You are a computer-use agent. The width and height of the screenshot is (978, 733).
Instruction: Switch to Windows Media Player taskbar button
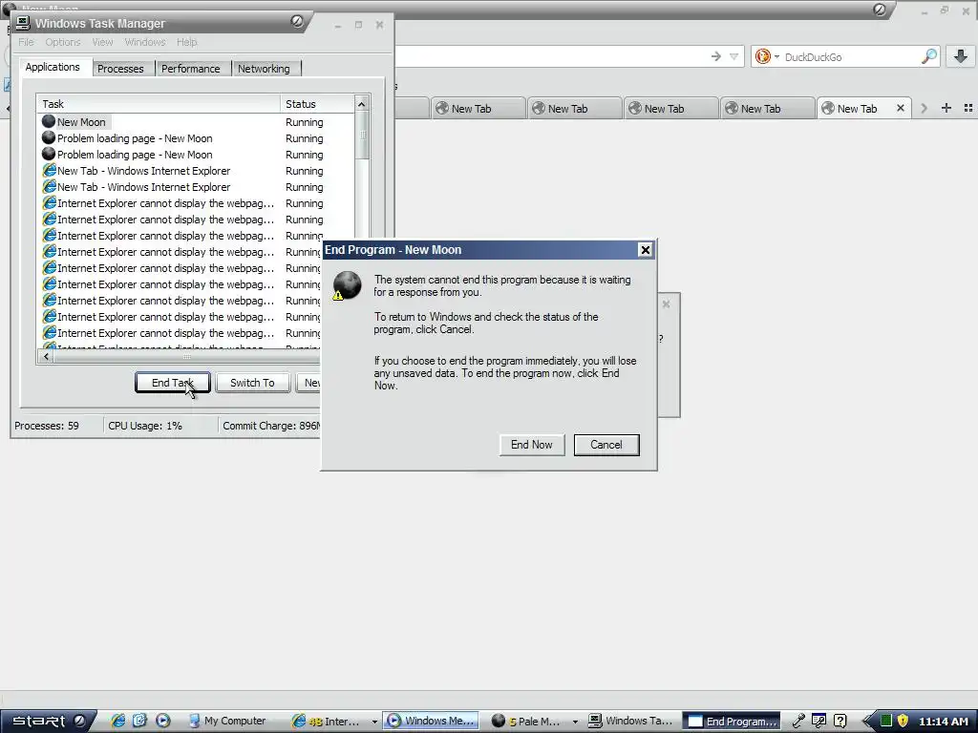(431, 721)
